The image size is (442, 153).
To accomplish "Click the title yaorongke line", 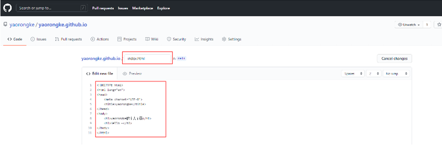I will click(x=125, y=104).
